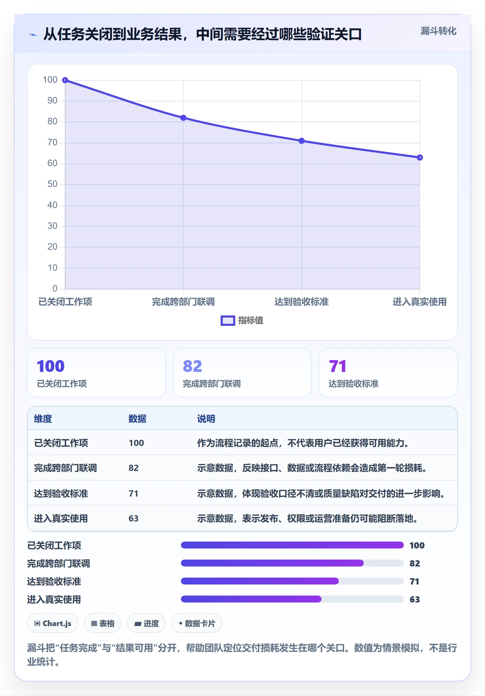This screenshot has height=696, width=485.
Task: Click the chart data point at 71
Action: coord(301,141)
